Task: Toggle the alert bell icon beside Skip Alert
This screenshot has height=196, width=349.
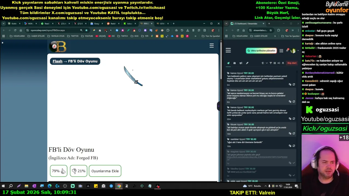Action: (283, 63)
